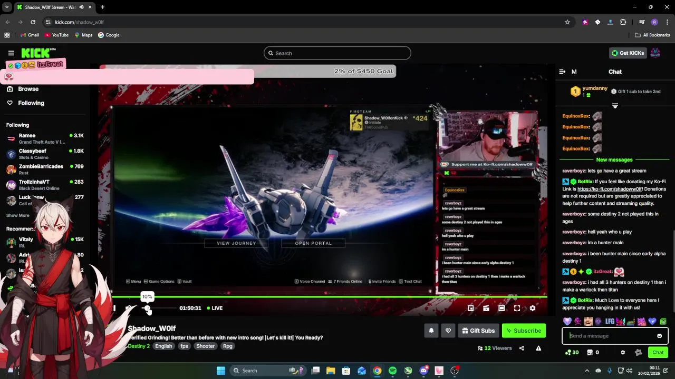
Task: Open the All Bookmarks folder
Action: pos(652,35)
